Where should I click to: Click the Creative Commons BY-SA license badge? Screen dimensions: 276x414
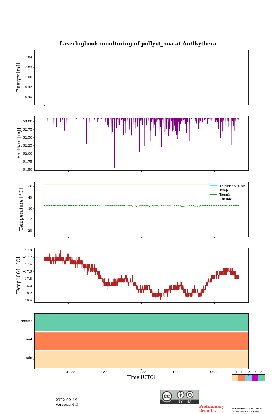(179, 397)
